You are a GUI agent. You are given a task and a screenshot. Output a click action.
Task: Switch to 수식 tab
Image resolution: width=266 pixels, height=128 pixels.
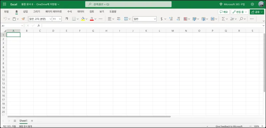70,12
